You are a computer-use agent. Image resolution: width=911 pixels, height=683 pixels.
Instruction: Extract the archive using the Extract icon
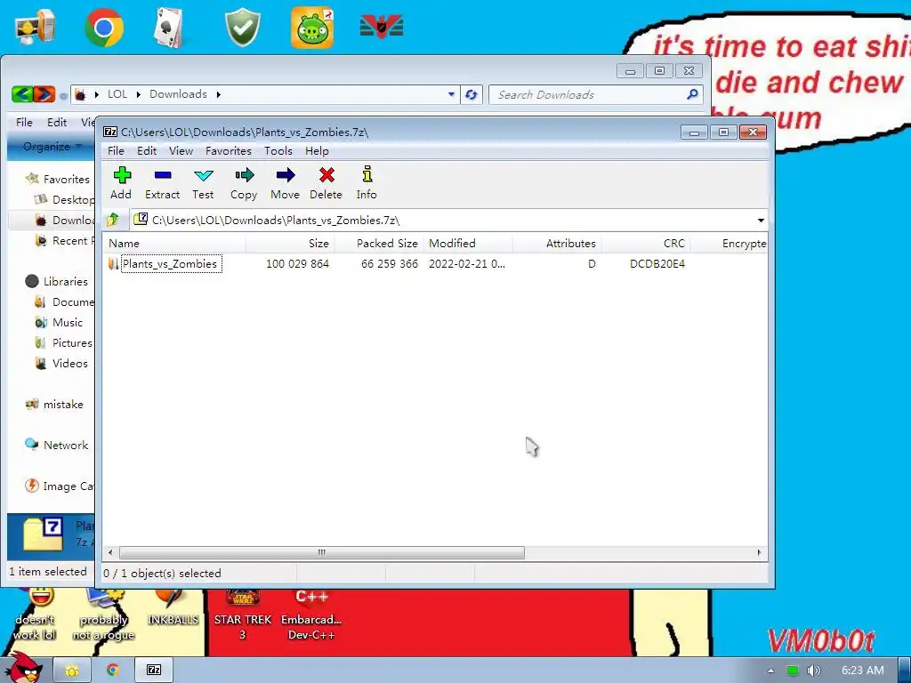(x=162, y=183)
